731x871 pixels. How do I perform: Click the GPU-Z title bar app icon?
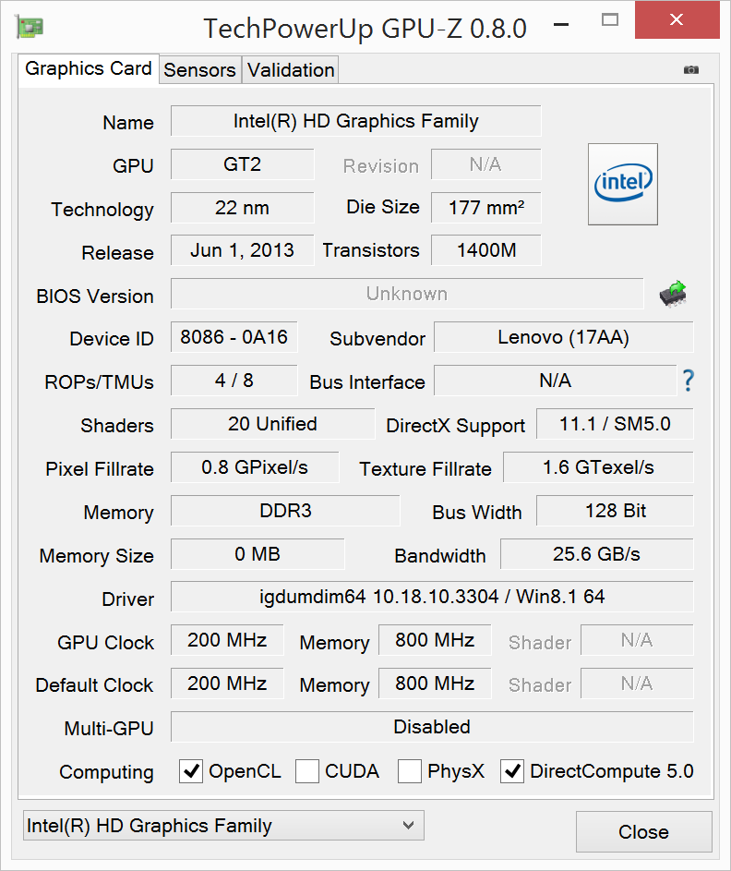(x=30, y=27)
